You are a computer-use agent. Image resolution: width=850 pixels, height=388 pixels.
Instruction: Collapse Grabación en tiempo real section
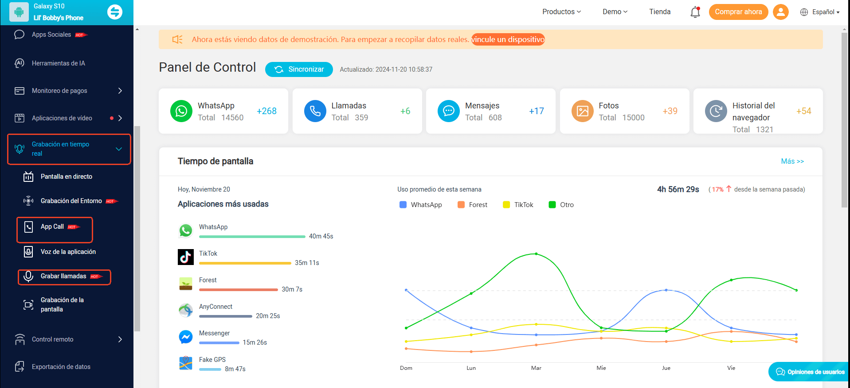[x=119, y=149]
